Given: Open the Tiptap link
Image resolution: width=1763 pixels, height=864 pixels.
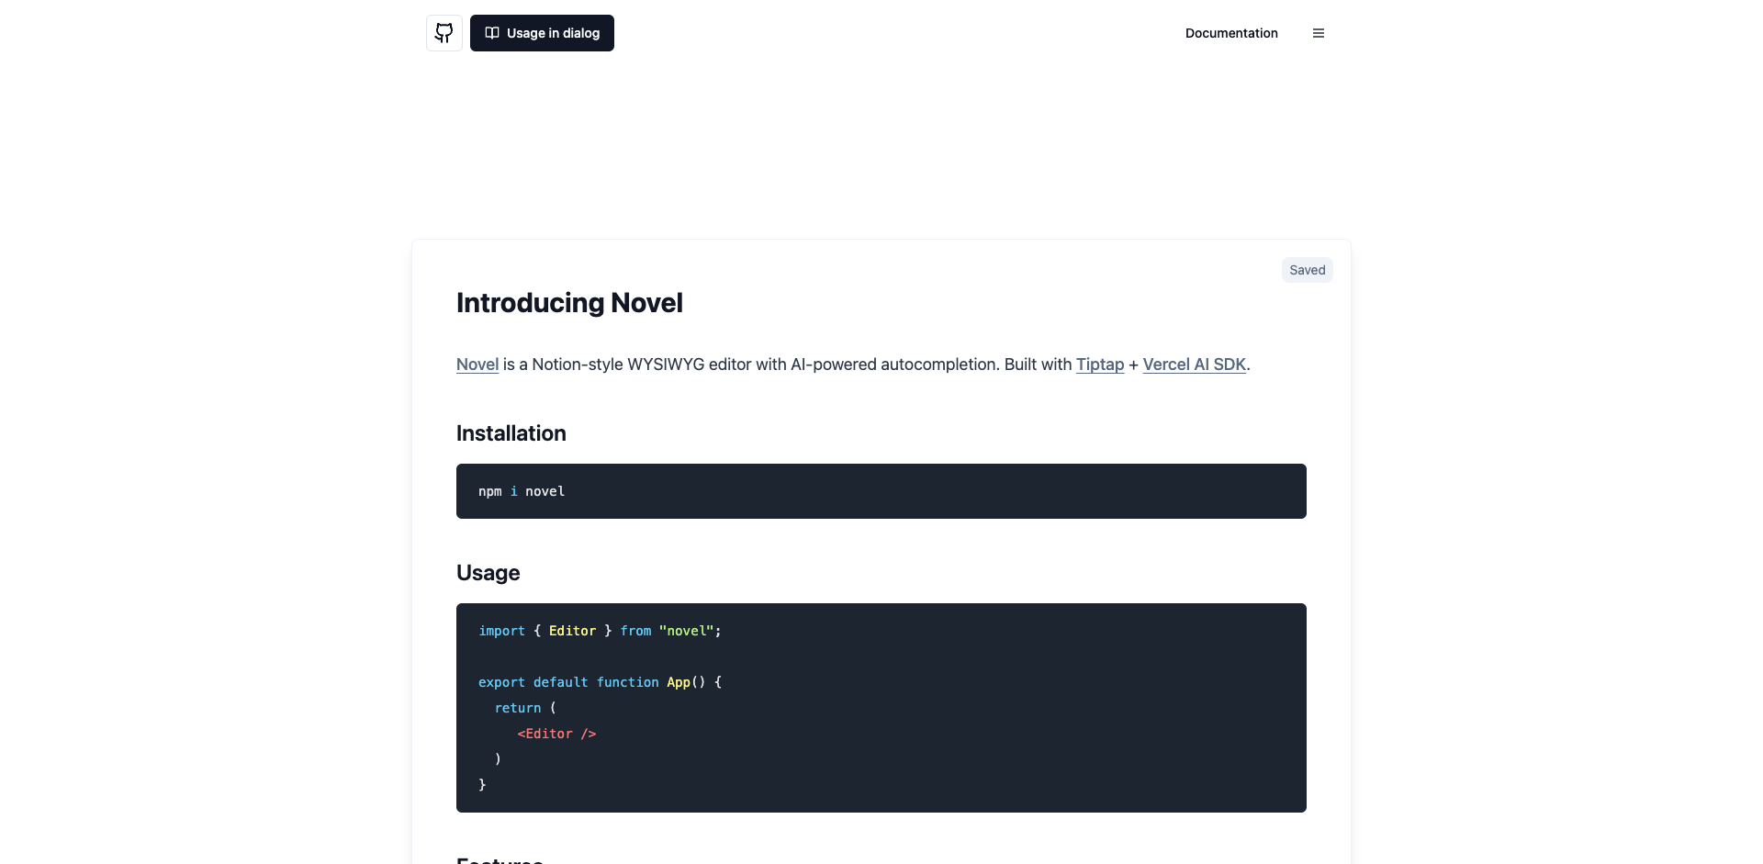Looking at the screenshot, I should point(1100,365).
